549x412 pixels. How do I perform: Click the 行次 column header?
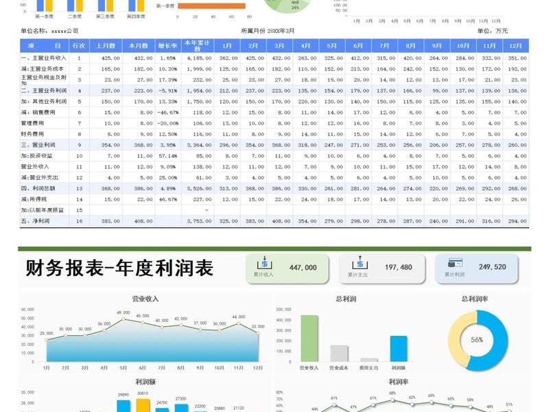79,46
